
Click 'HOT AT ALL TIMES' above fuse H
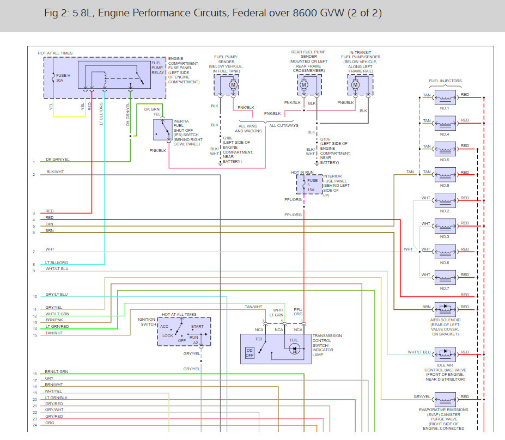pos(55,53)
